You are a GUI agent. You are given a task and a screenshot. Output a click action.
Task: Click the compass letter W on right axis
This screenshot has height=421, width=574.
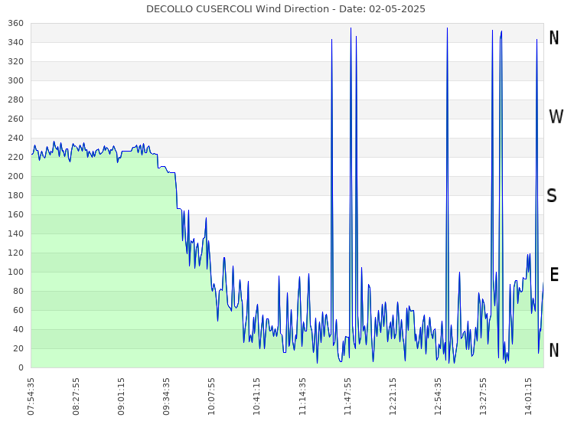coord(556,117)
